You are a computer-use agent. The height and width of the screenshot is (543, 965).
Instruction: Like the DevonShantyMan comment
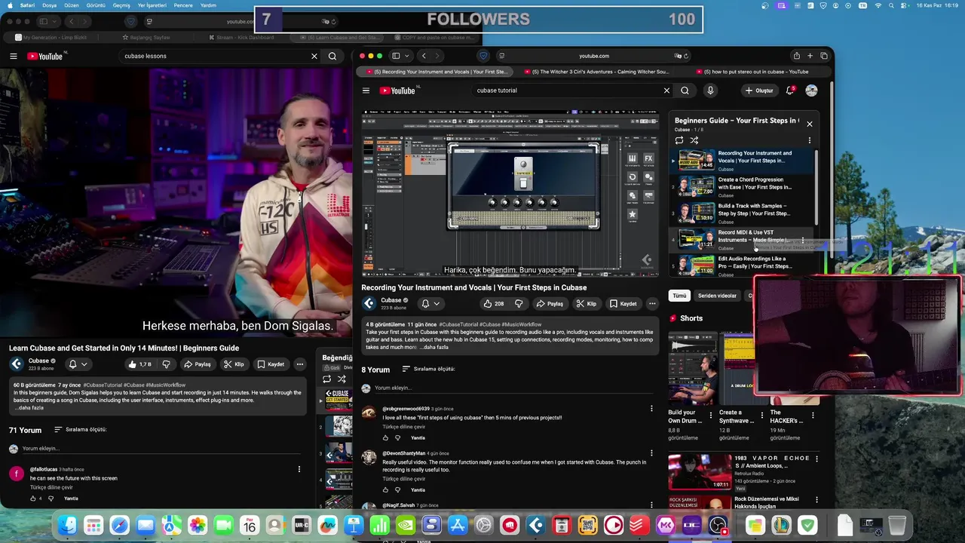pyautogui.click(x=385, y=489)
